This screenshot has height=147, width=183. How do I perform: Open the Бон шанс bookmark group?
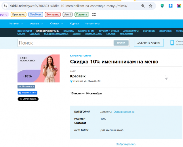[53, 14]
